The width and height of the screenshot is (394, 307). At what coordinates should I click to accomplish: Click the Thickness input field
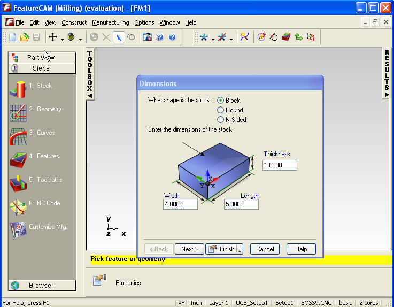[x=280, y=165]
